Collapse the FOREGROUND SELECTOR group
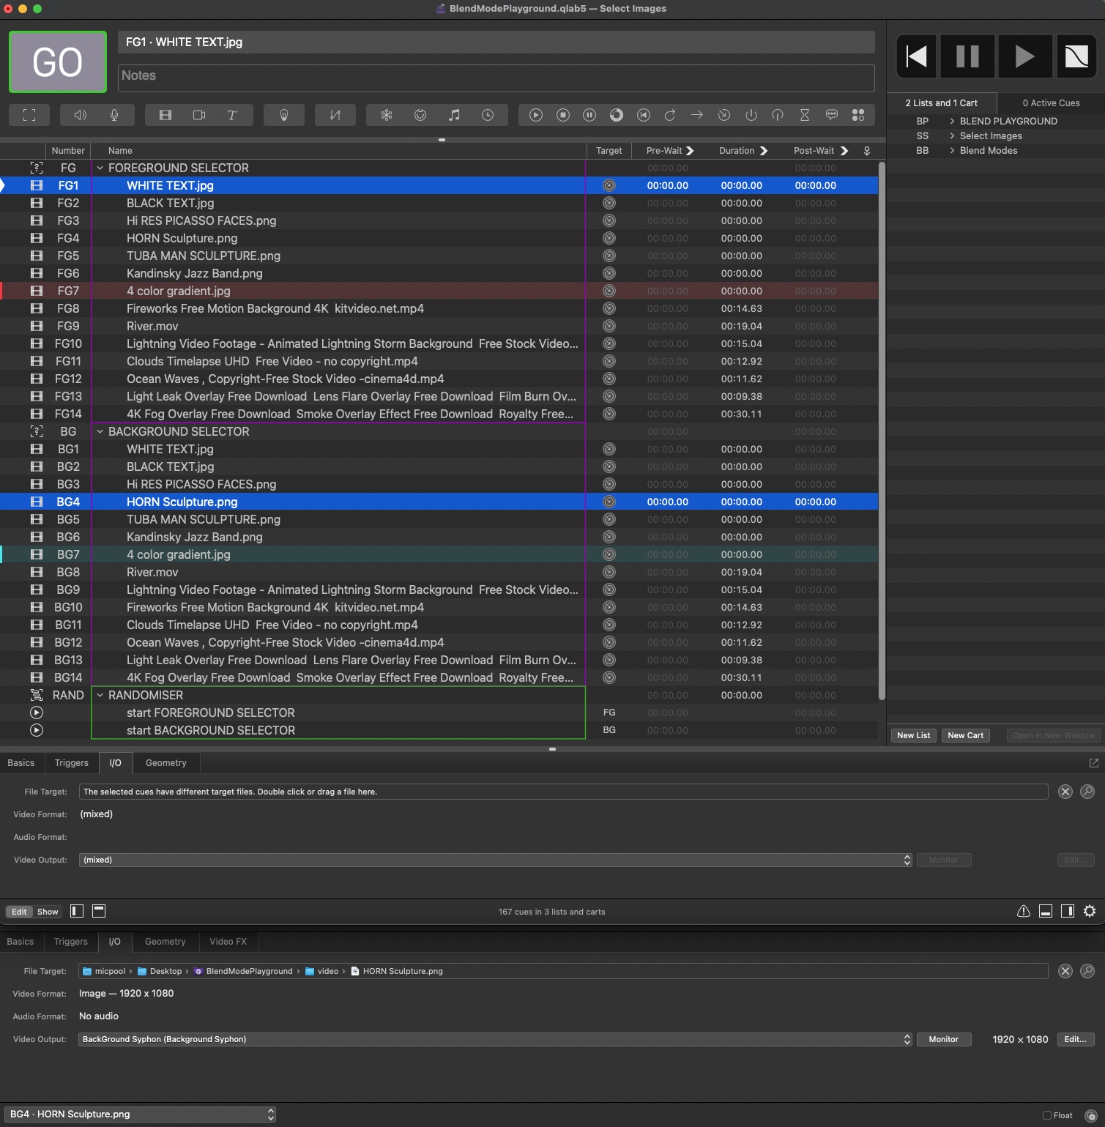 tap(100, 168)
